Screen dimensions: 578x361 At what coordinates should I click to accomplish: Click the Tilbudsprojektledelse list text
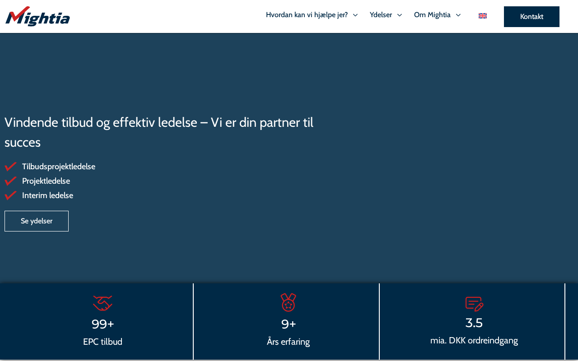pyautogui.click(x=59, y=167)
